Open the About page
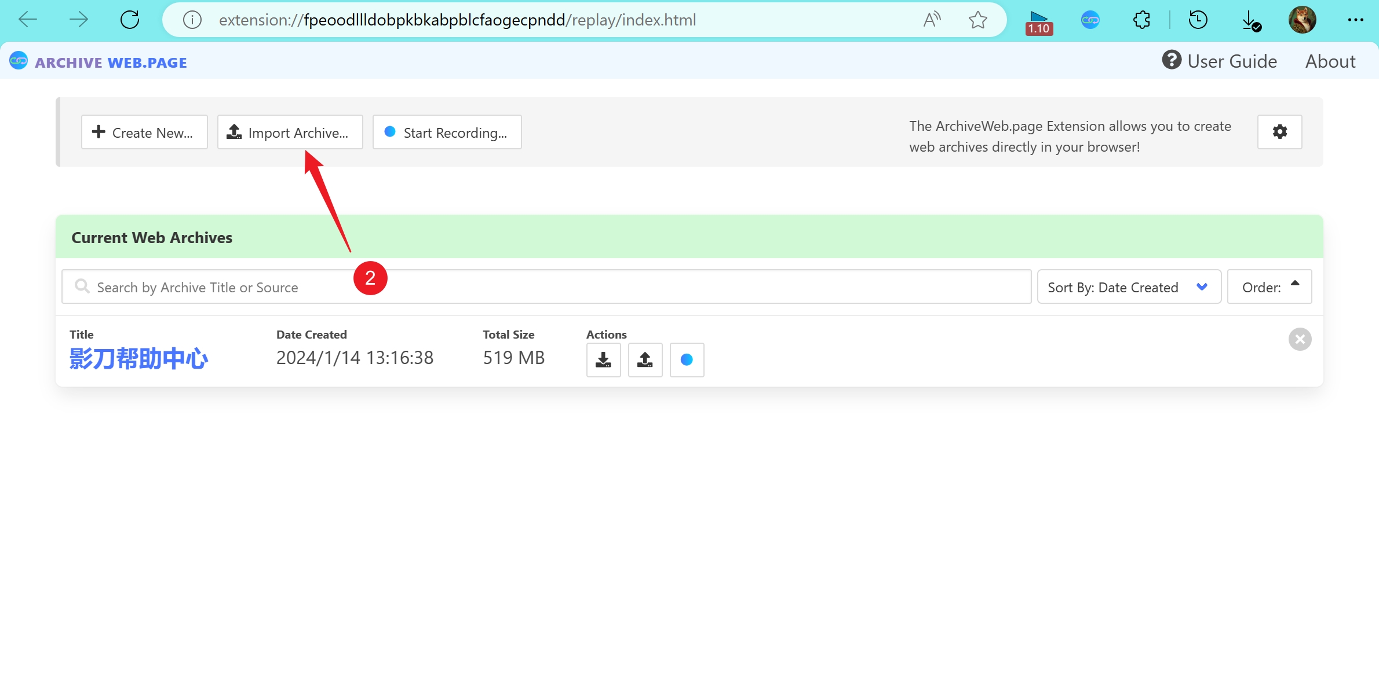 click(x=1330, y=61)
